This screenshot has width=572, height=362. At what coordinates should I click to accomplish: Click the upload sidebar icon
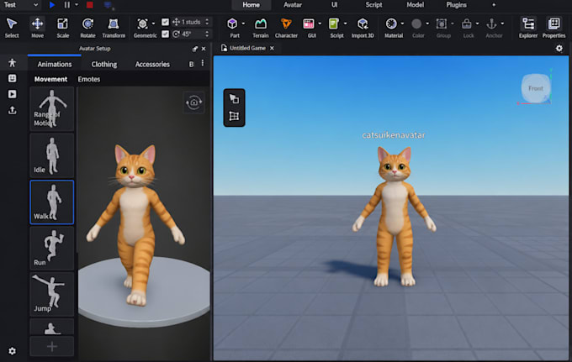point(12,110)
